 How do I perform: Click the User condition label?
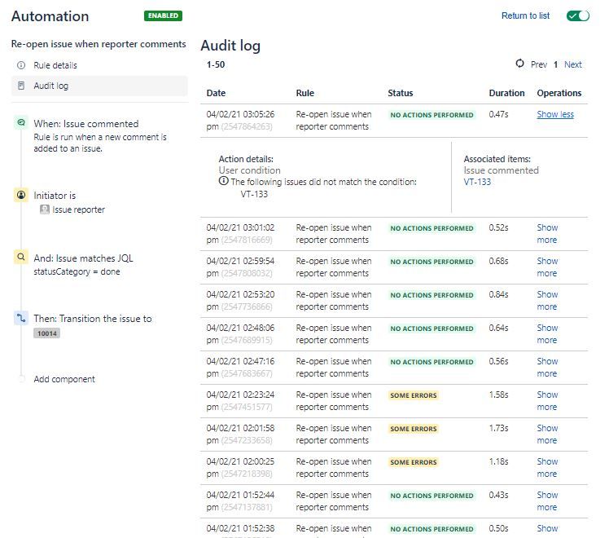(249, 170)
